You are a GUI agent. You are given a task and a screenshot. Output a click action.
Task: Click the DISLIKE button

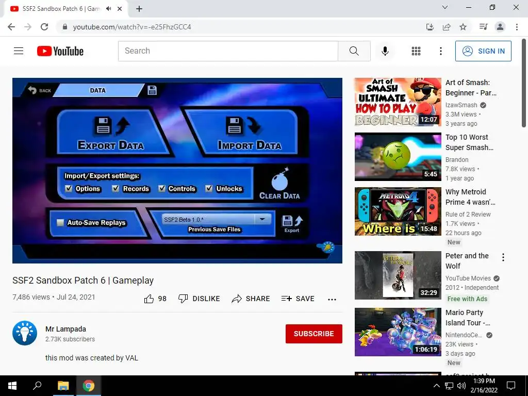tap(199, 299)
